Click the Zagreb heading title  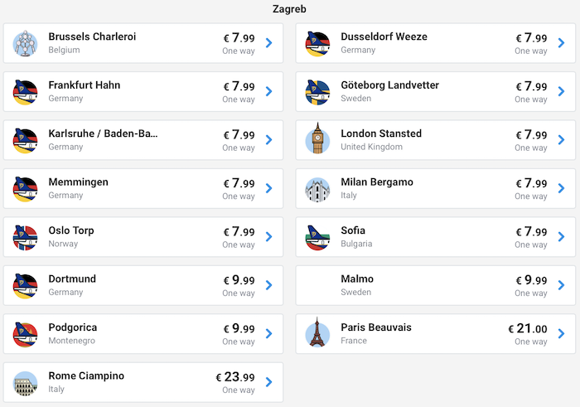pyautogui.click(x=290, y=9)
